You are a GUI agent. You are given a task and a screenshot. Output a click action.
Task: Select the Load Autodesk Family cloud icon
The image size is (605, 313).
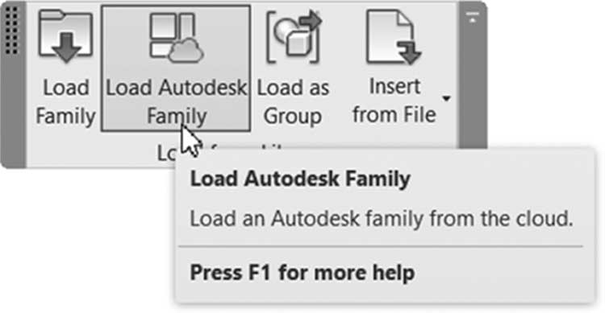tap(177, 37)
